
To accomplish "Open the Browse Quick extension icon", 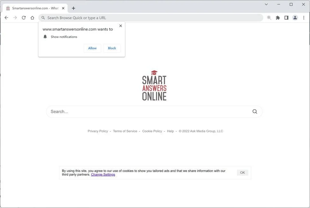I will point(269,18).
